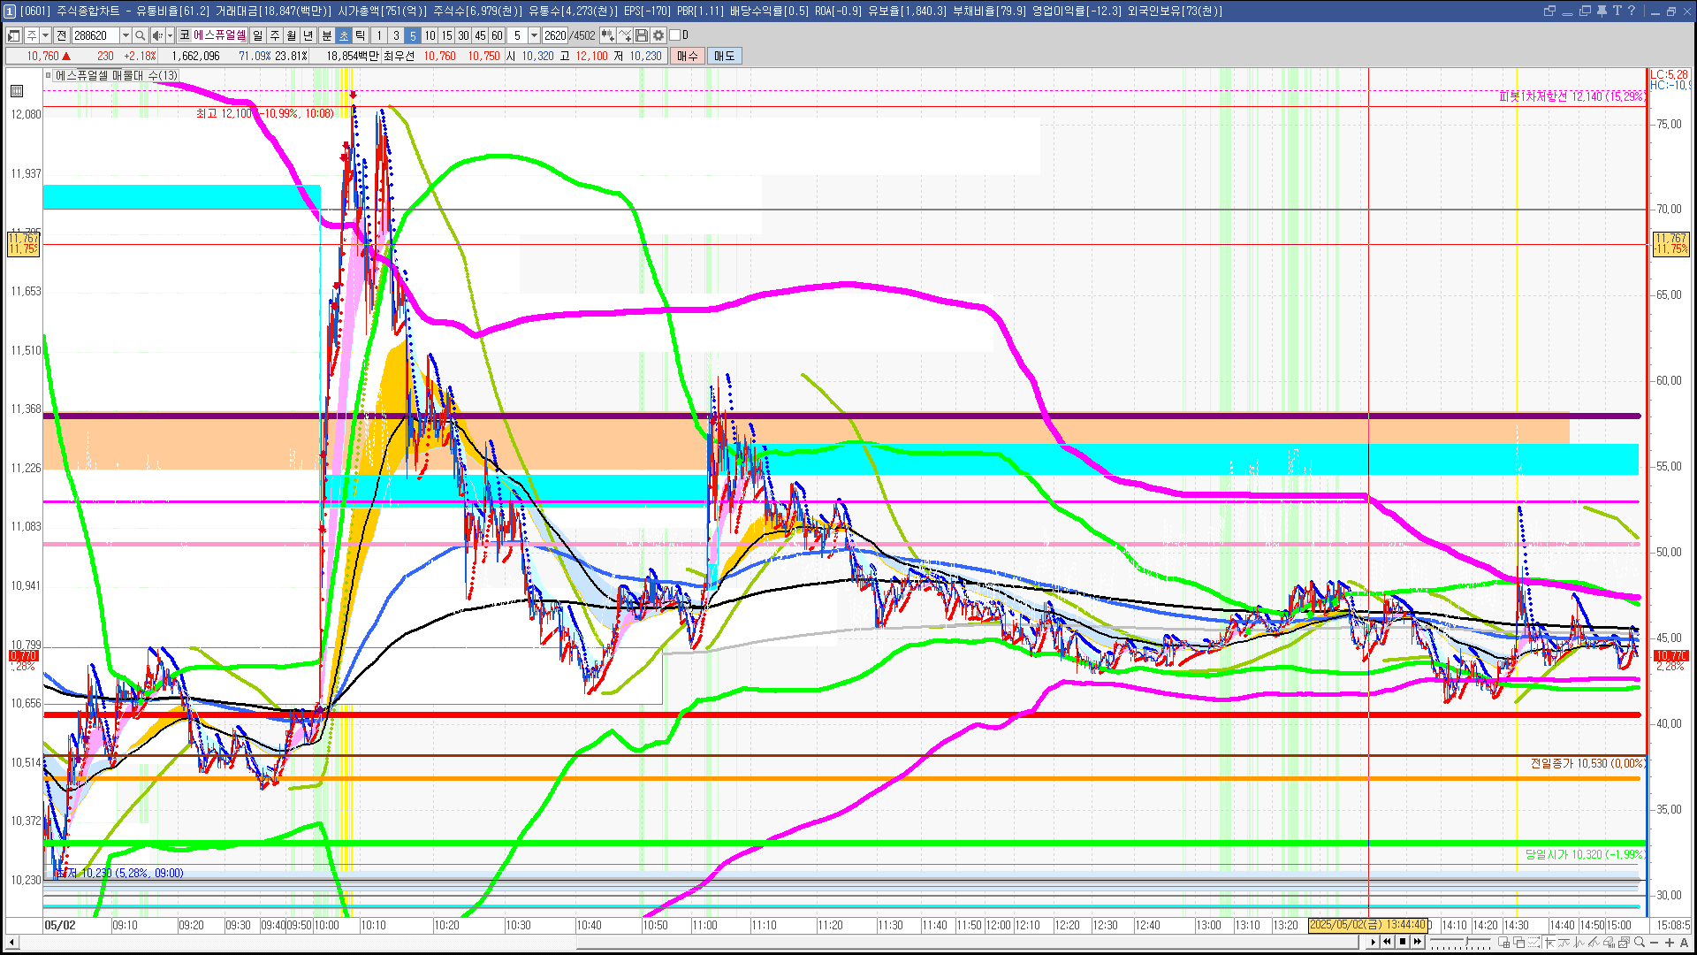Expand the interval value 5 dropdown

pos(534,35)
